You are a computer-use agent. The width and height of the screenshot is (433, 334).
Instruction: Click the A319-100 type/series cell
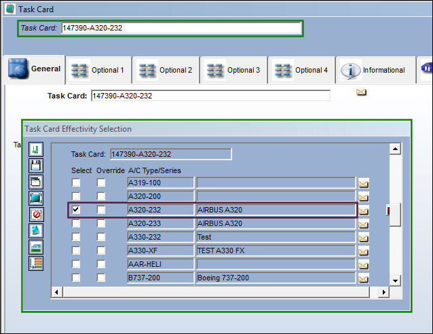click(x=160, y=183)
